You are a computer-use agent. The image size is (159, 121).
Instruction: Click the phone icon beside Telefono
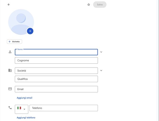10,108
